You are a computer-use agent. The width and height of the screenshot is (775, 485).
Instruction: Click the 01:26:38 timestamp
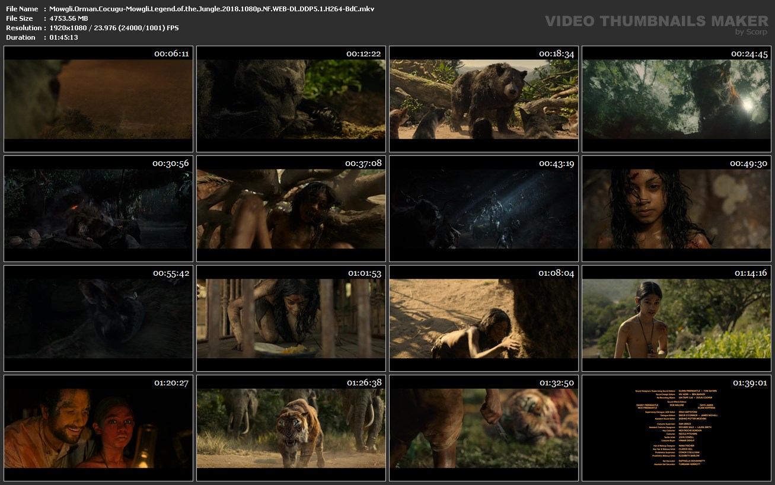(364, 383)
